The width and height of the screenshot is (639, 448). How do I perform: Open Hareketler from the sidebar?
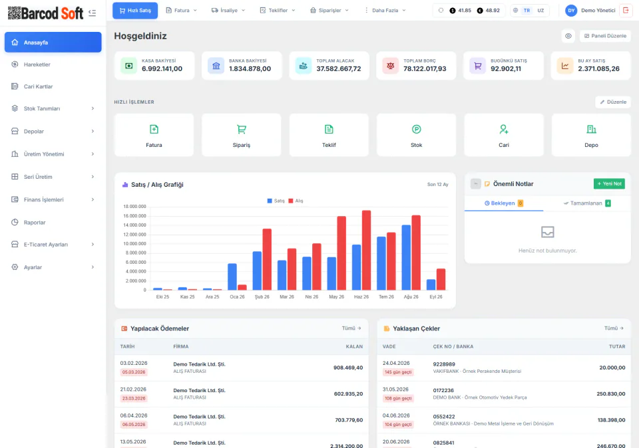[x=53, y=64]
